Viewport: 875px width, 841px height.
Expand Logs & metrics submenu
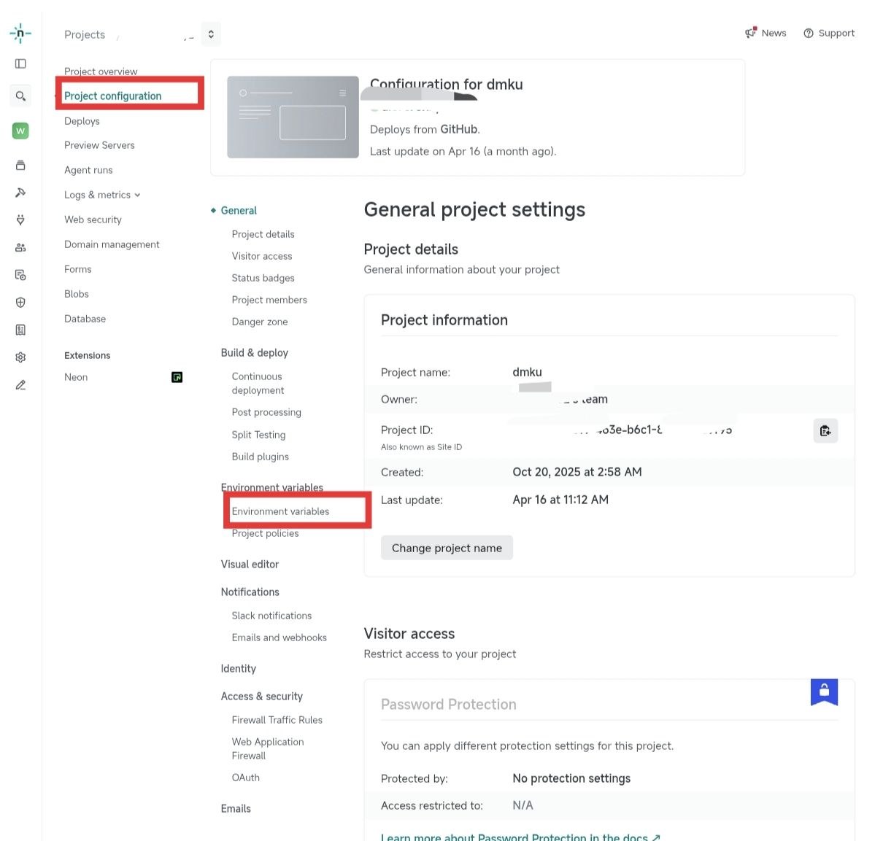(102, 195)
